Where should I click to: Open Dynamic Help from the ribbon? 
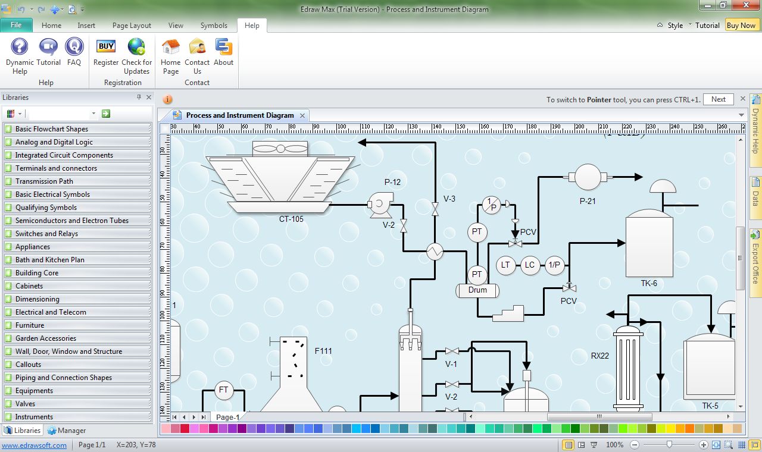coord(20,56)
